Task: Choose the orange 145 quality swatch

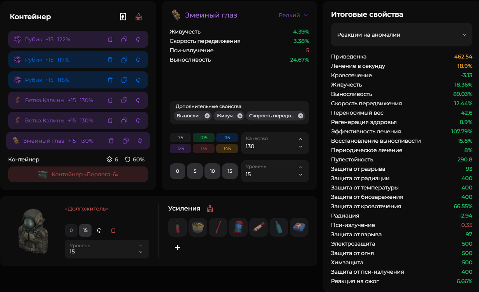Action: pyautogui.click(x=227, y=149)
